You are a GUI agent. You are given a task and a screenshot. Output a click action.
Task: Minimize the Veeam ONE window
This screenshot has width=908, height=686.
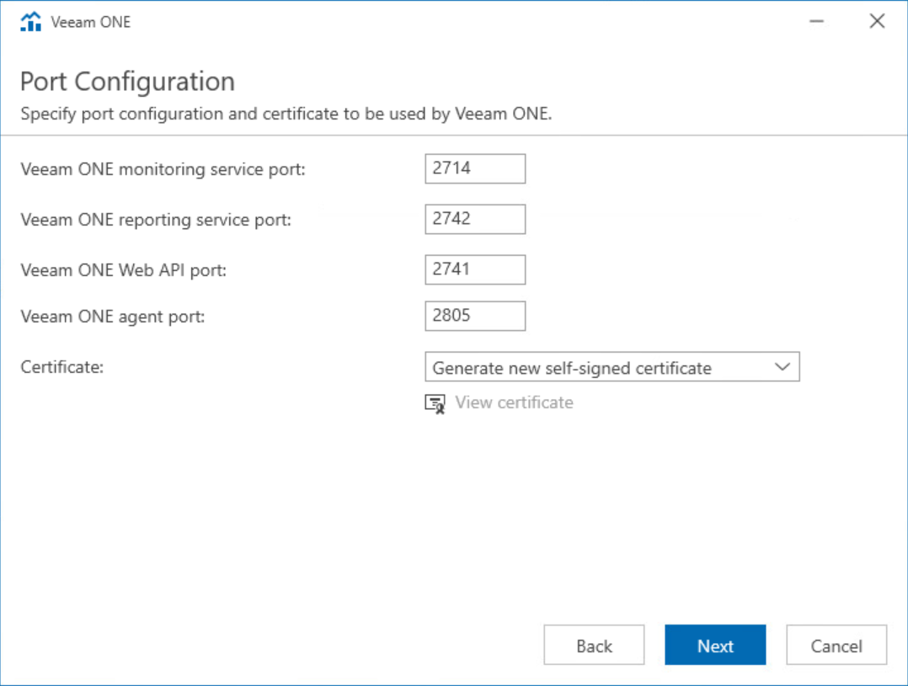tap(815, 21)
